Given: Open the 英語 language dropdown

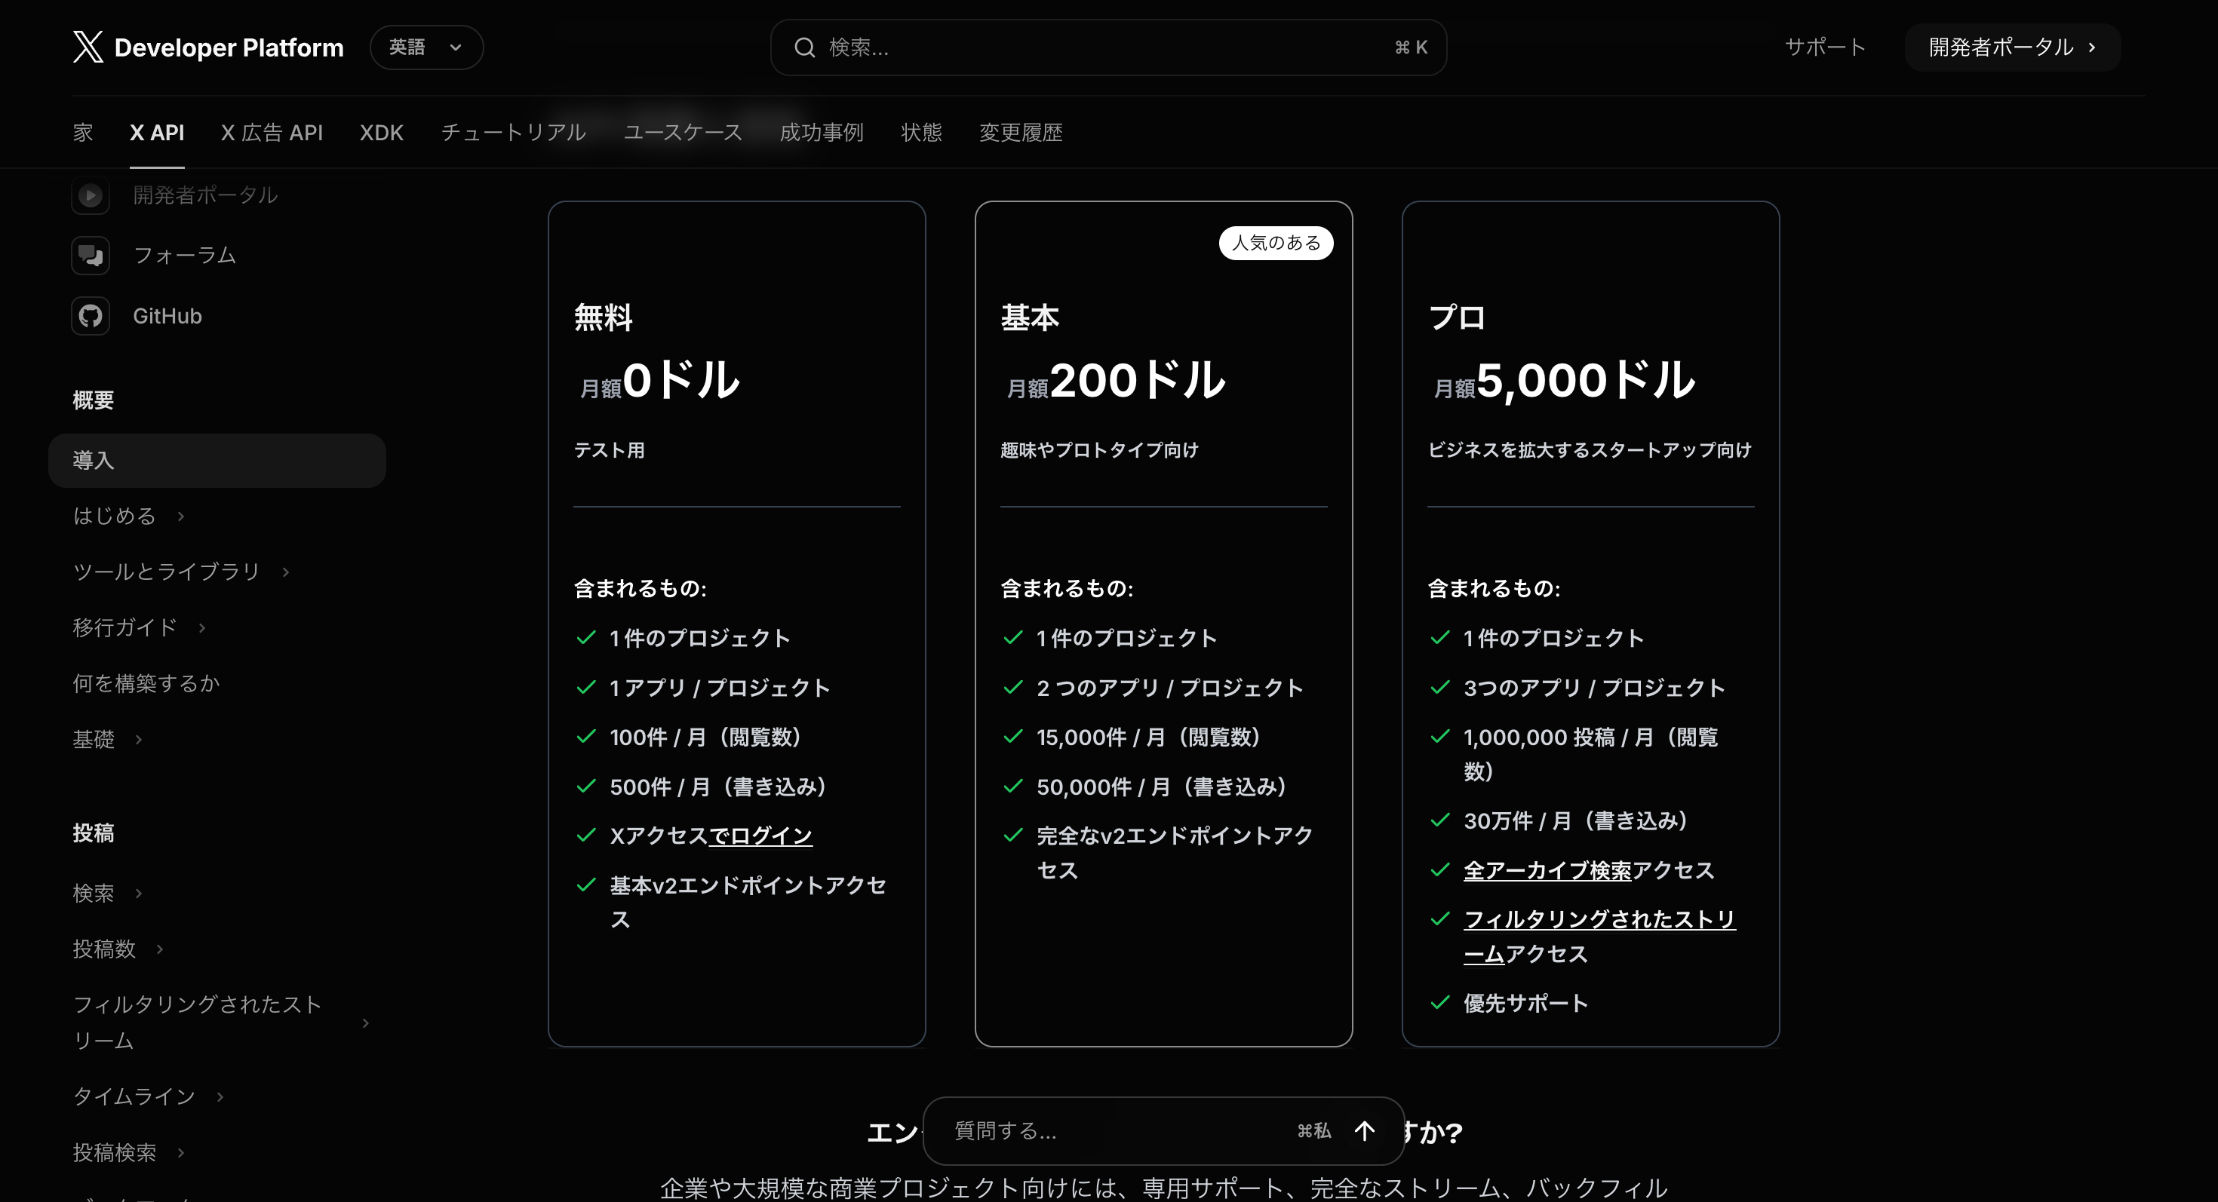Looking at the screenshot, I should tap(426, 48).
